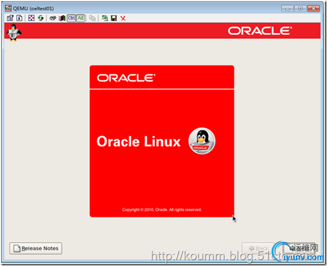This screenshot has height=266, width=327.
Task: Click the Back button
Action: 258,248
